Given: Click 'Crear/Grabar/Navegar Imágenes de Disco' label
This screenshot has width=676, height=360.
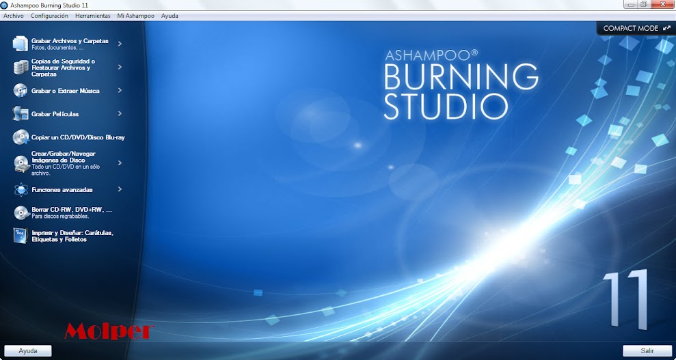Looking at the screenshot, I should click(x=64, y=156).
